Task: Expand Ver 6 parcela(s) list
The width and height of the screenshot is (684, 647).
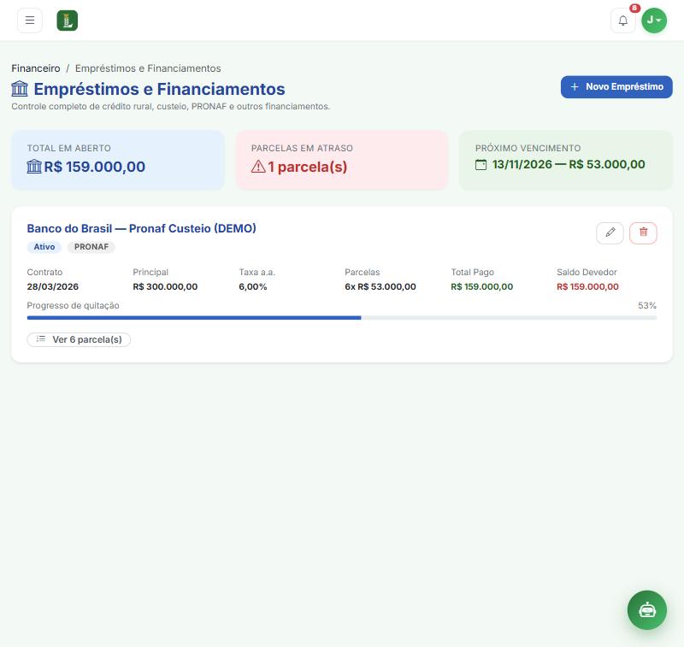Action: coord(79,339)
